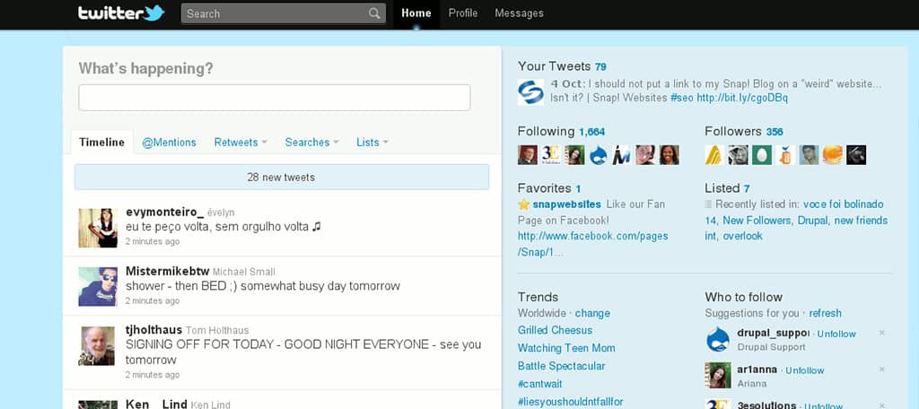Click the Snap! Websites avatar by Your Tweets
This screenshot has height=409, width=919.
(530, 92)
